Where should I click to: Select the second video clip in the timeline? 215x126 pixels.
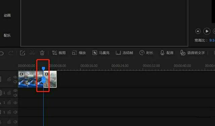point(50,79)
